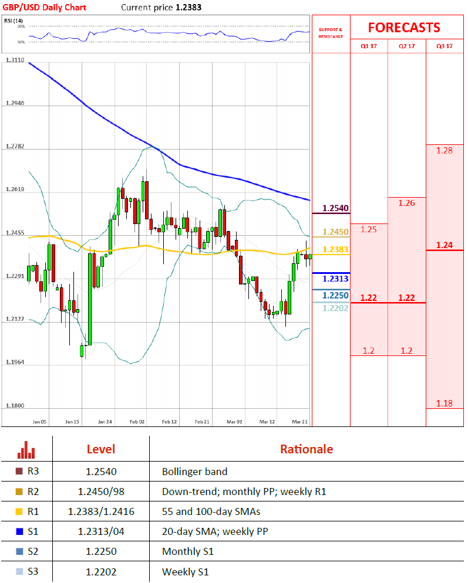Click the 1.2250 support label beside chart

coord(335,296)
